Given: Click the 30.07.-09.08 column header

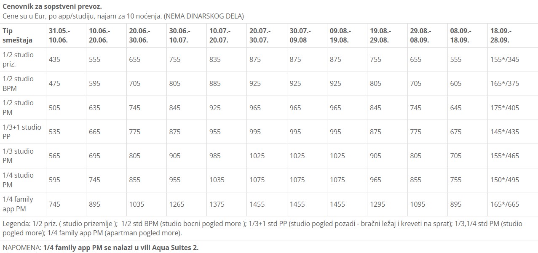Looking at the screenshot, I should (x=300, y=36).
